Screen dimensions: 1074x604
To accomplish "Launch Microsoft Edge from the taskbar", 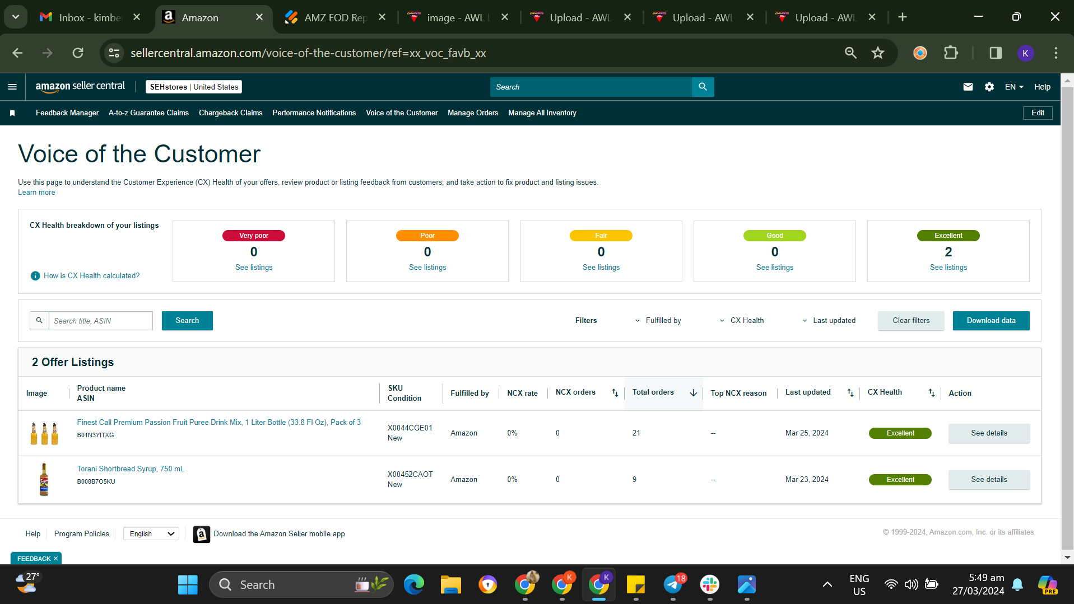I will point(414,585).
